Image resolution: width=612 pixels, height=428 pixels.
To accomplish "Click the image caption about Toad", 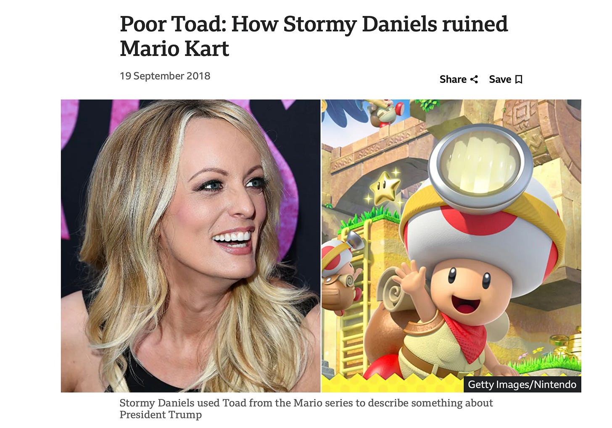I will pyautogui.click(x=306, y=409).
